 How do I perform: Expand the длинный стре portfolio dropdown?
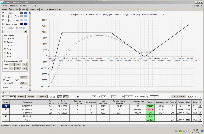click(15, 97)
